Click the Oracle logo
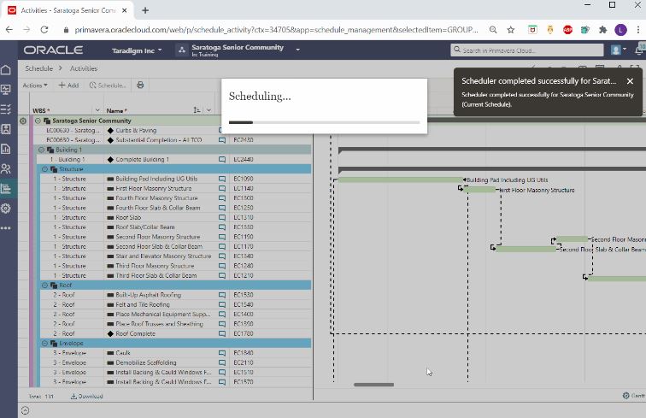 point(53,50)
